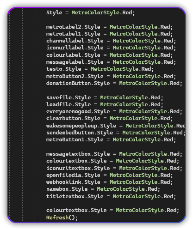Place cursor on sendembedbutton.Style line
Image resolution: width=193 pixels, height=230 pixels.
116,133
